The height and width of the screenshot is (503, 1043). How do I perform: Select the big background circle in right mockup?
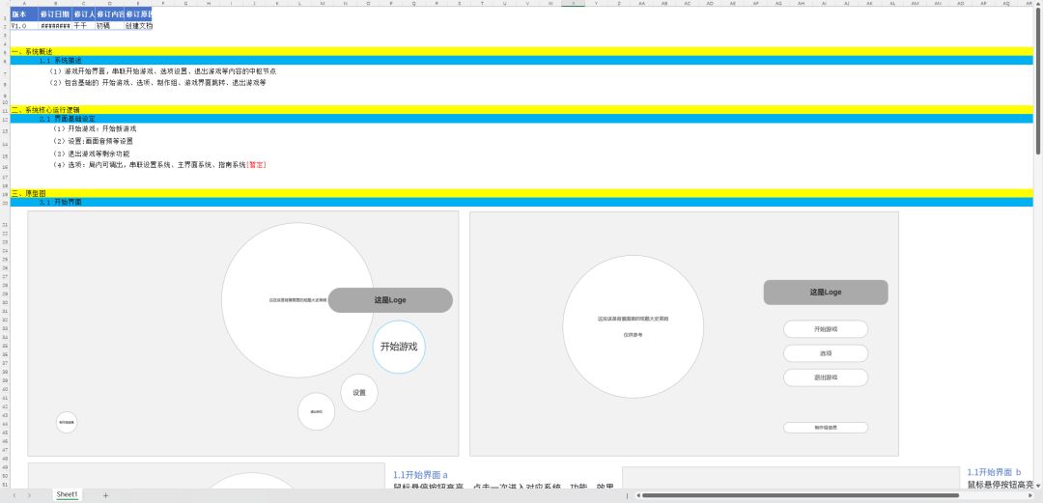tap(634, 326)
